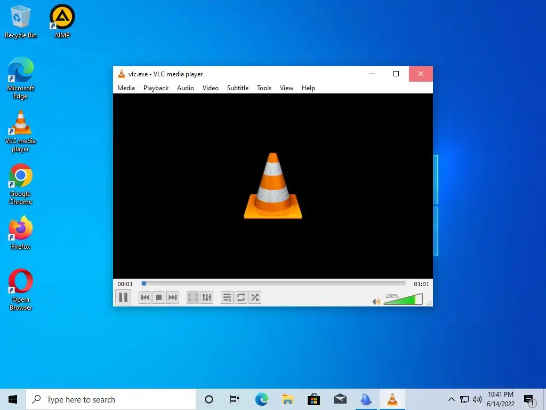546x410 pixels.
Task: Open the Windows Start menu
Action: (13, 399)
